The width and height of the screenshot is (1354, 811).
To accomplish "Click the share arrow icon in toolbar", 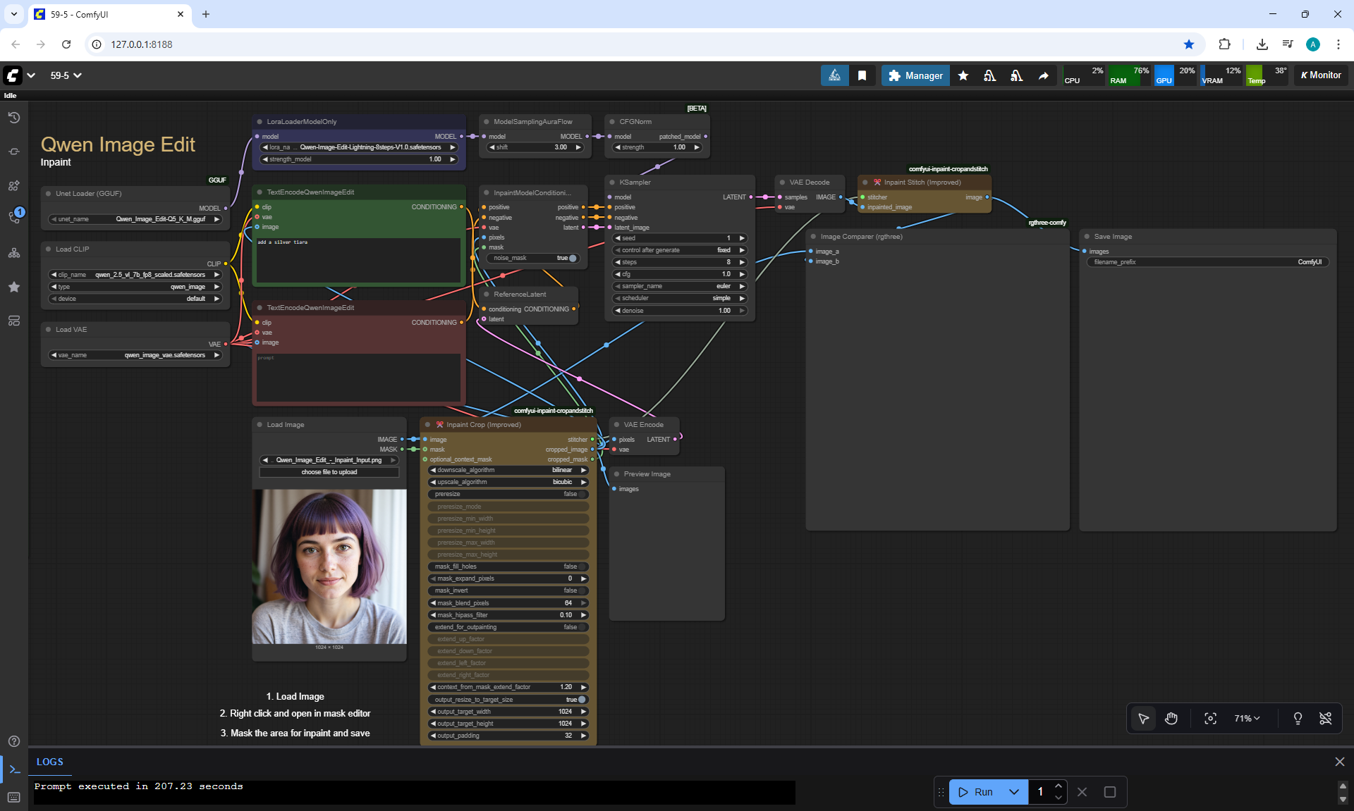I will (x=1043, y=75).
